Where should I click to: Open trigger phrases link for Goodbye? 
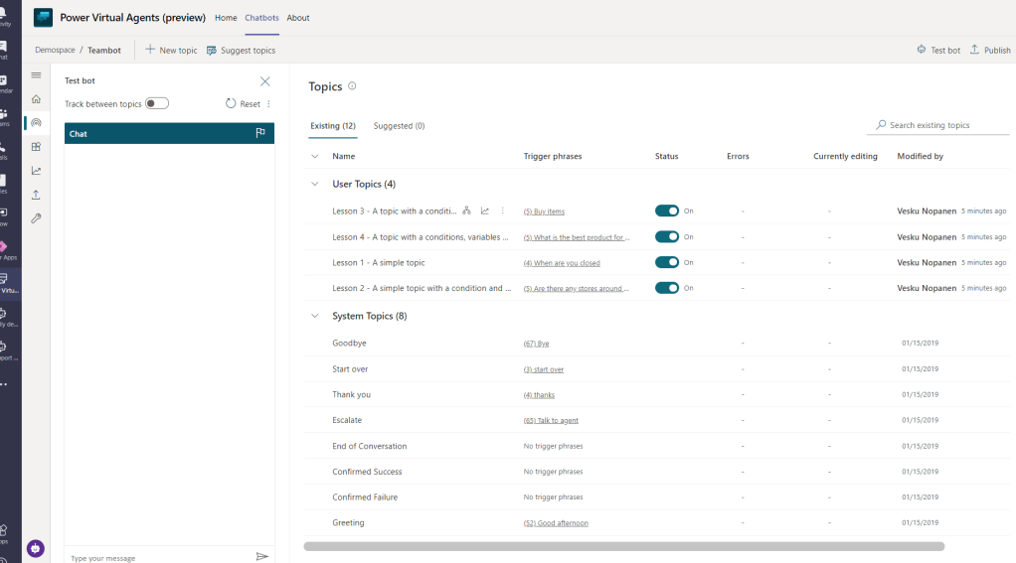[536, 344]
